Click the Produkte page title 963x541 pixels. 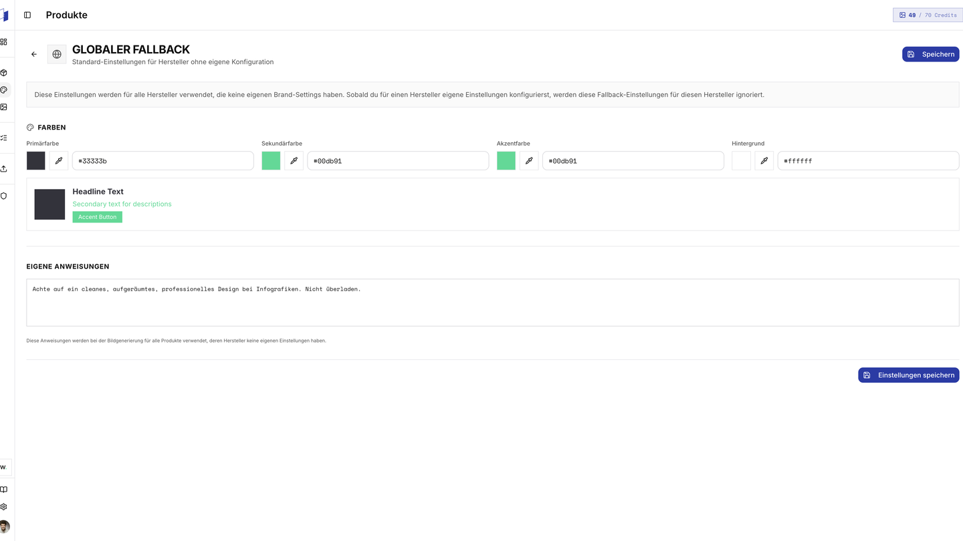[67, 15]
